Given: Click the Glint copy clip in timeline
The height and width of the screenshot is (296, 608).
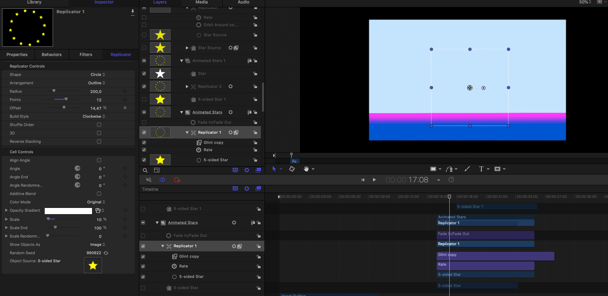Looking at the screenshot, I should [495, 256].
